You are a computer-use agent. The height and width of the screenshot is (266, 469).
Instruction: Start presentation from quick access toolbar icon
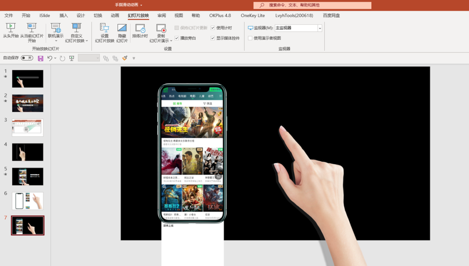[x=72, y=58]
